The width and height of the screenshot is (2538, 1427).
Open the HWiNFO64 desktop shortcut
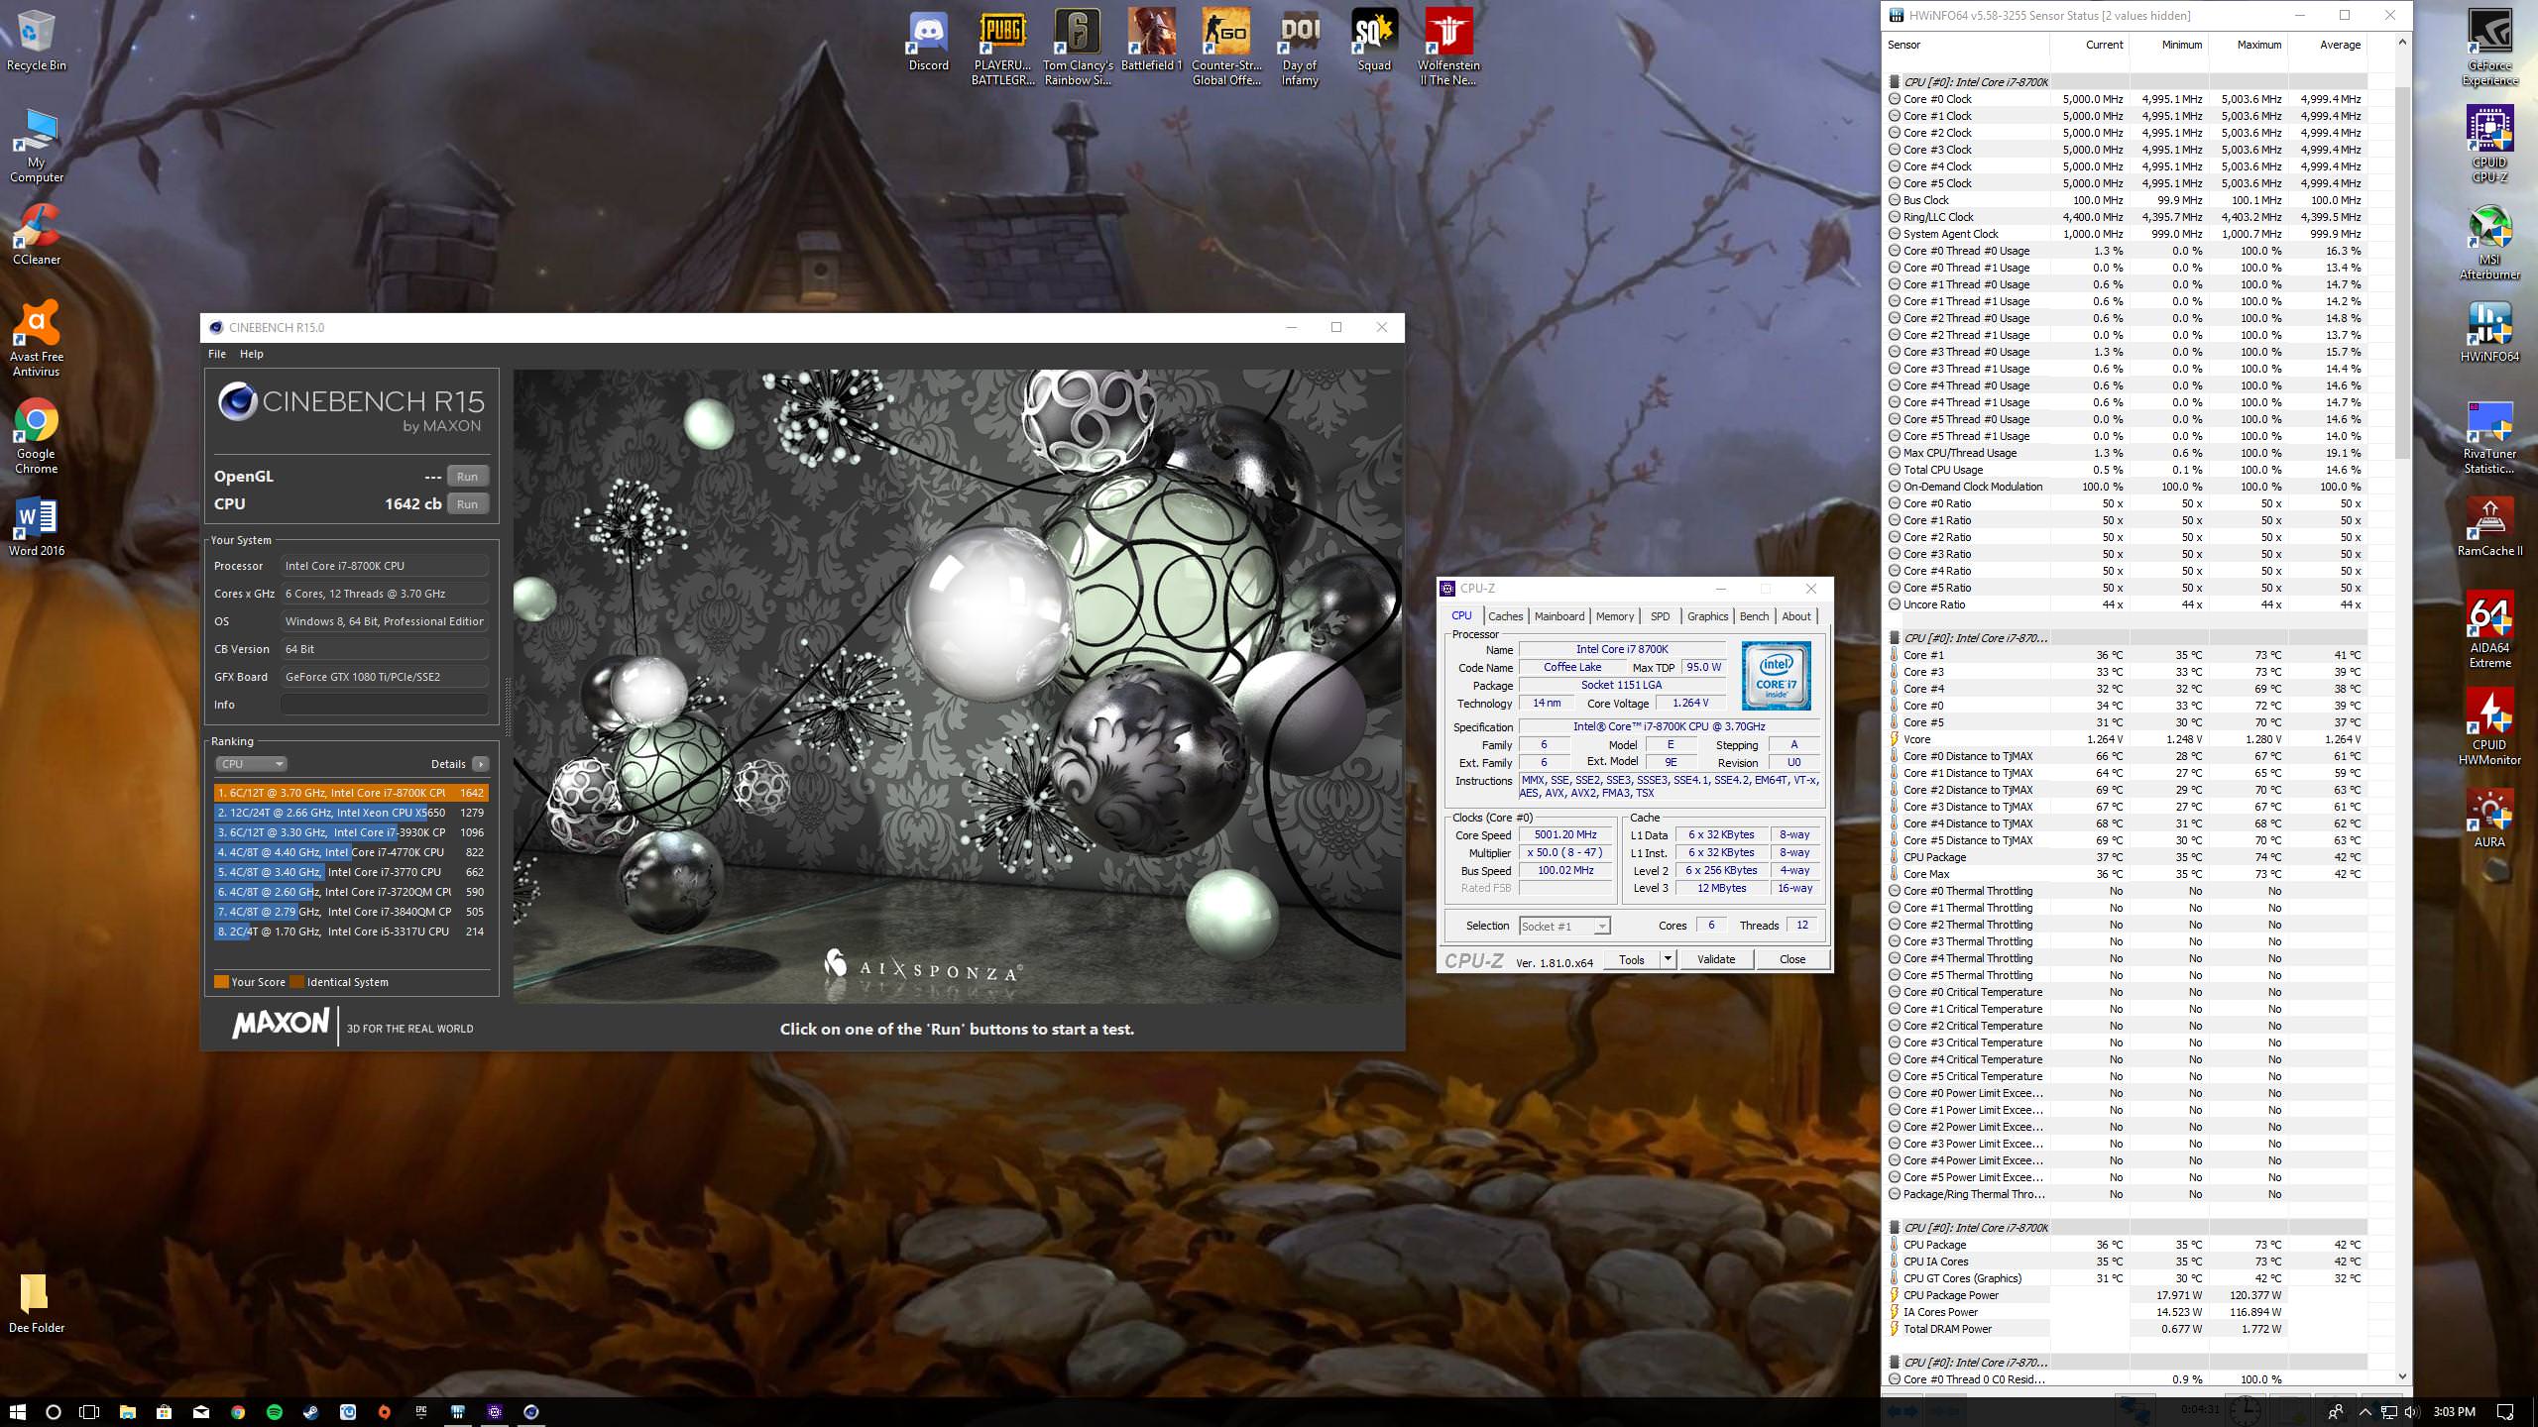pyautogui.click(x=2489, y=332)
